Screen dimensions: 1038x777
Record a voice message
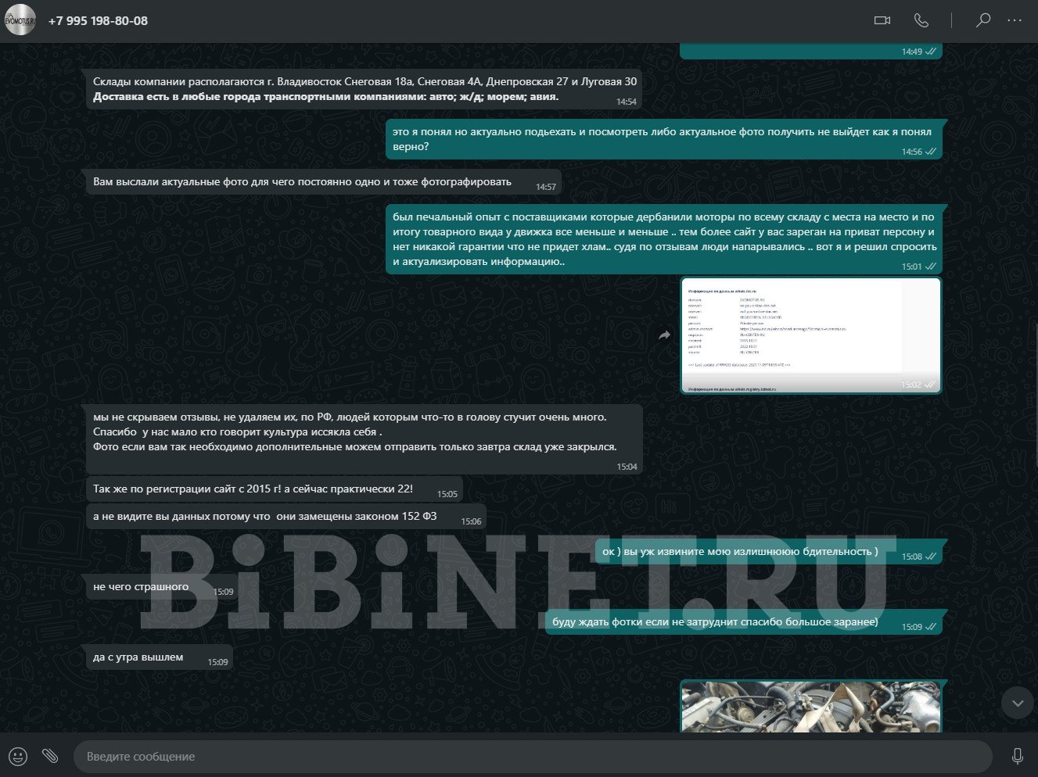tap(1018, 756)
